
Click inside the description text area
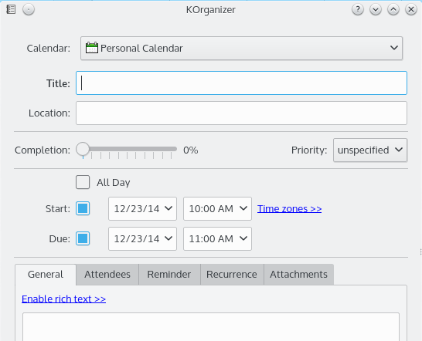pyautogui.click(x=211, y=327)
